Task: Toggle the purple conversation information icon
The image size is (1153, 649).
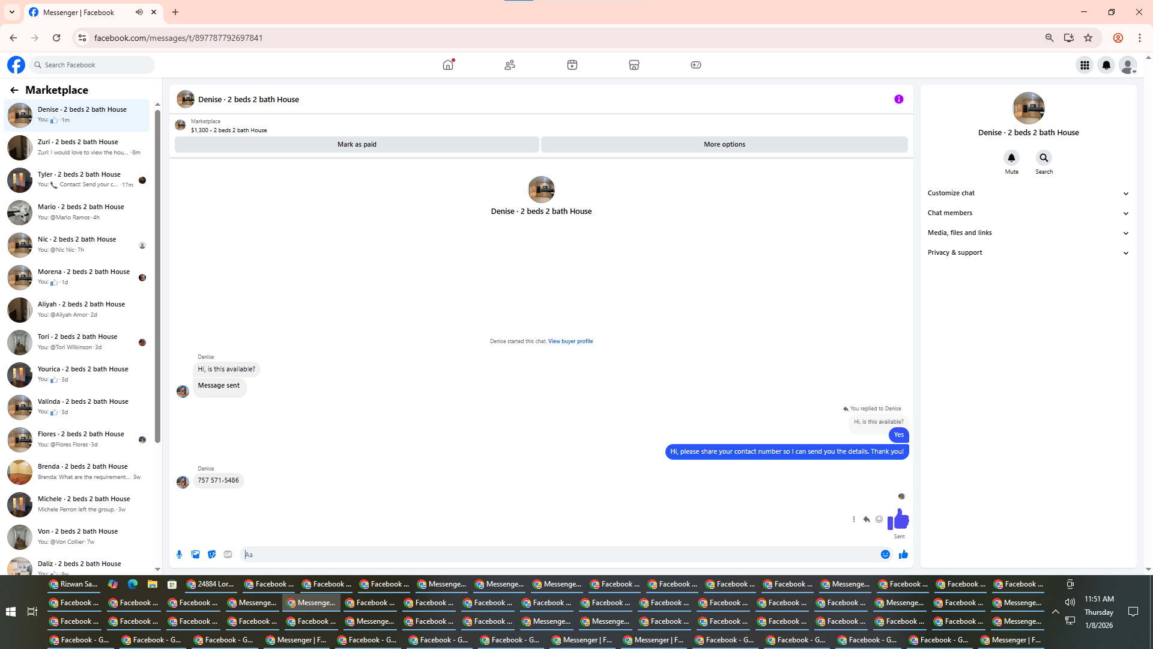Action: point(898,99)
